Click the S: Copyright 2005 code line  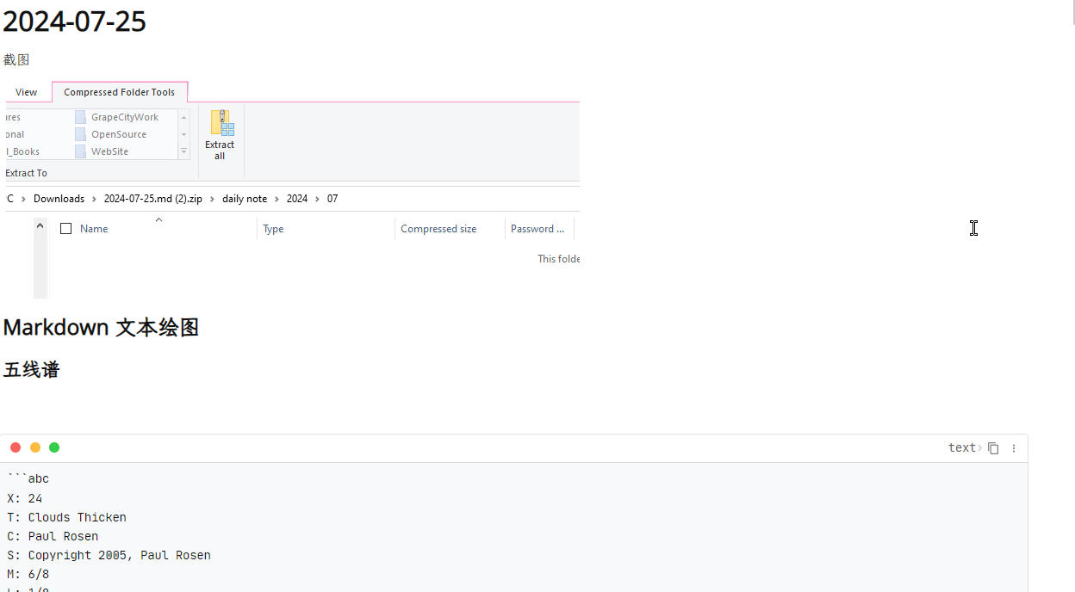tap(109, 555)
